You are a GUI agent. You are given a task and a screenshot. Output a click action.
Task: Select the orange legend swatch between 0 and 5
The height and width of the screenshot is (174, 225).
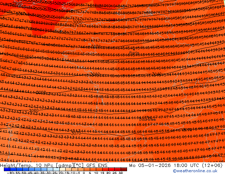(87, 169)
